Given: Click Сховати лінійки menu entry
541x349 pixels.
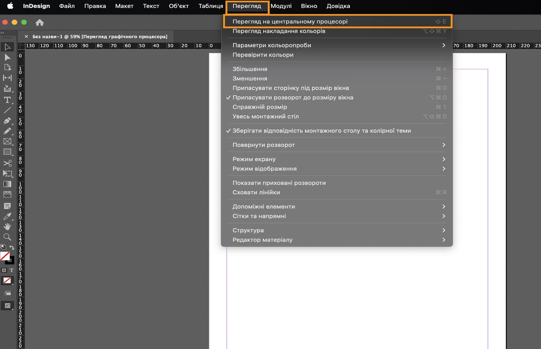Looking at the screenshot, I should click(x=256, y=192).
